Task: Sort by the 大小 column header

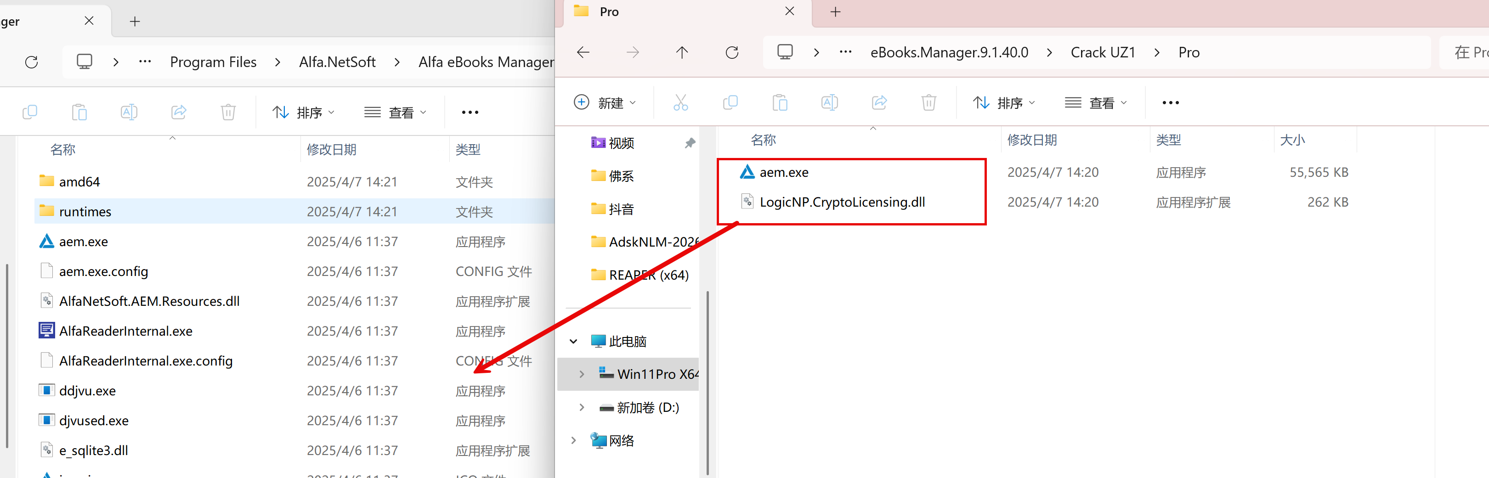Action: tap(1292, 140)
